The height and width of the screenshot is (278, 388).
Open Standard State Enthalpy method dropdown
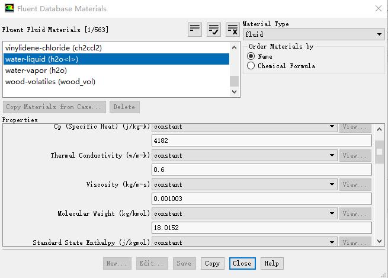245,242
